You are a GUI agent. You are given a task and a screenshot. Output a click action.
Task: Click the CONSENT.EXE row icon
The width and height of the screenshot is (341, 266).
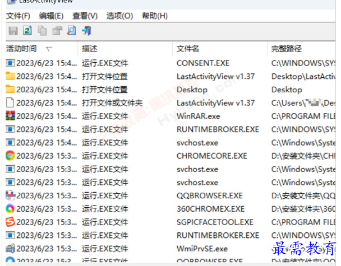tap(11, 63)
